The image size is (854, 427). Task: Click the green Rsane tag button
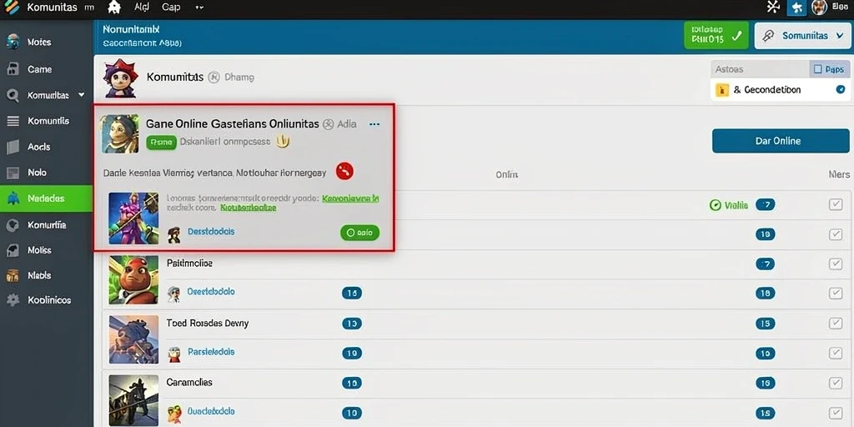coord(161,142)
